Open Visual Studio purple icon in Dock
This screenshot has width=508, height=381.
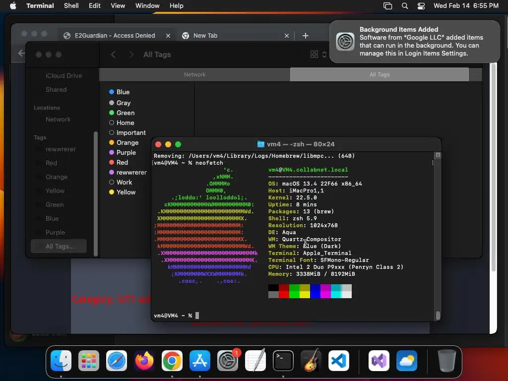pyautogui.click(x=379, y=361)
